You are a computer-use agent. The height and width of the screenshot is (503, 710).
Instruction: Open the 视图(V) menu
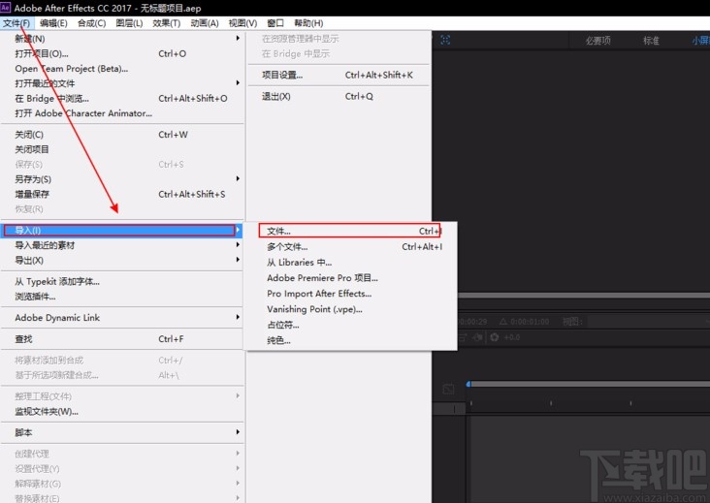(242, 23)
